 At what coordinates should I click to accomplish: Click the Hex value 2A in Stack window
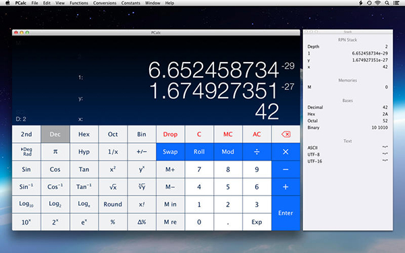pyautogui.click(x=385, y=114)
